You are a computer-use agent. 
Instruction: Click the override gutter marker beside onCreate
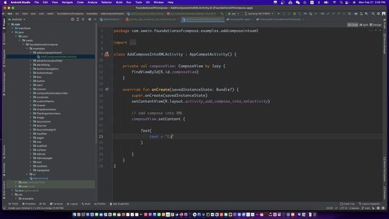(107, 89)
